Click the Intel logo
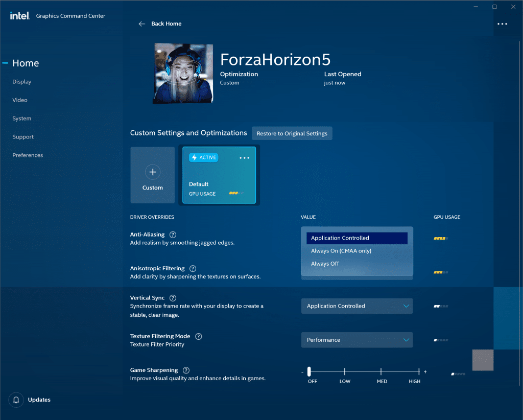 click(20, 16)
